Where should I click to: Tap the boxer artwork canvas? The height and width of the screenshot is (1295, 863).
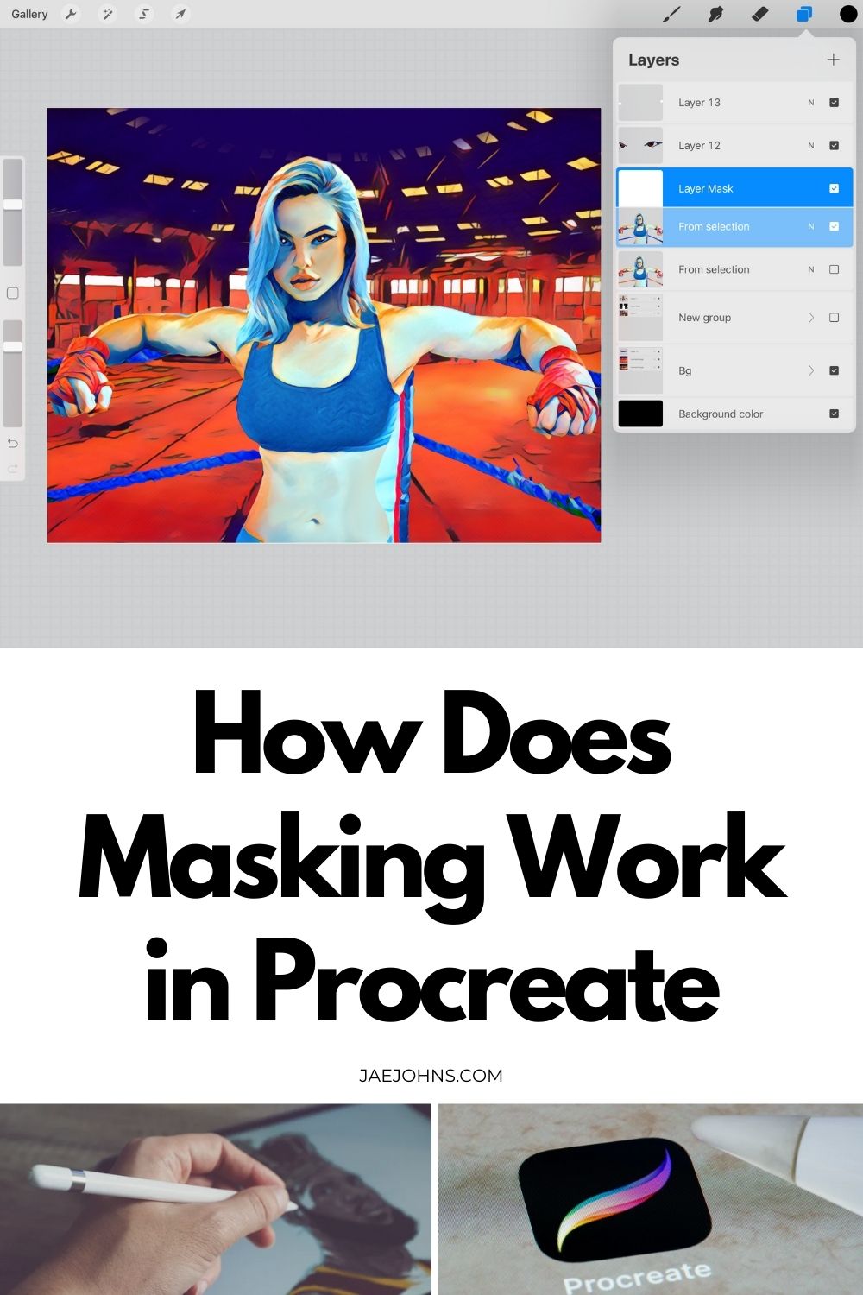(x=324, y=325)
